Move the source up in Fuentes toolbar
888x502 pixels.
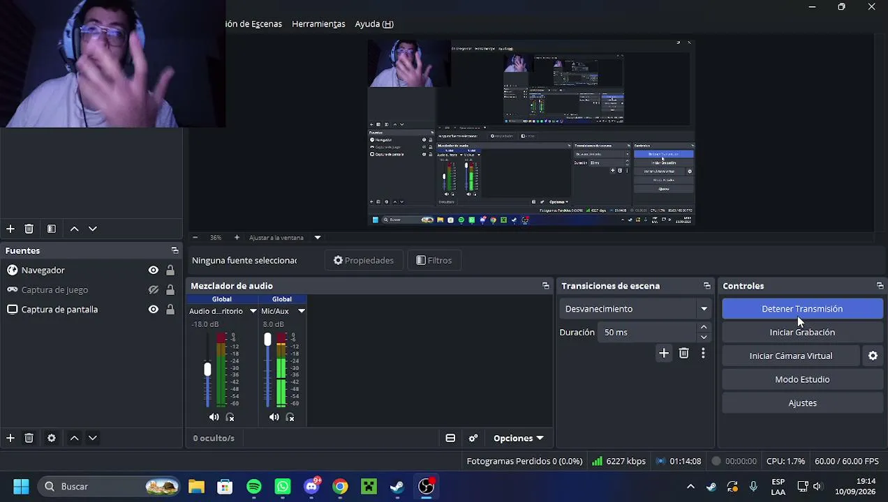point(74,438)
